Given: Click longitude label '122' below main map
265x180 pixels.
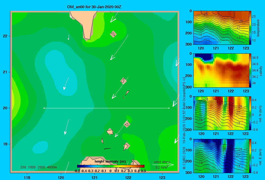Looking at the screenshot, I should [x=128, y=177].
